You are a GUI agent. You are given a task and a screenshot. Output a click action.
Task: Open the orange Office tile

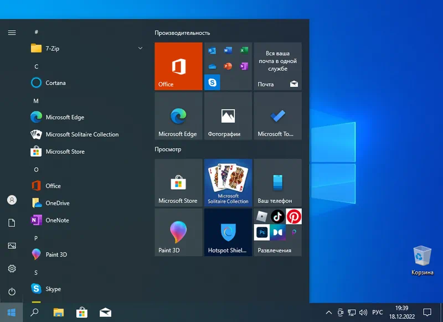[x=178, y=66]
